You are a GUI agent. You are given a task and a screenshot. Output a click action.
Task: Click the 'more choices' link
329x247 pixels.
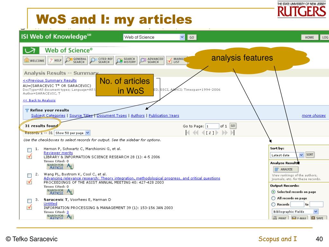click(314, 115)
